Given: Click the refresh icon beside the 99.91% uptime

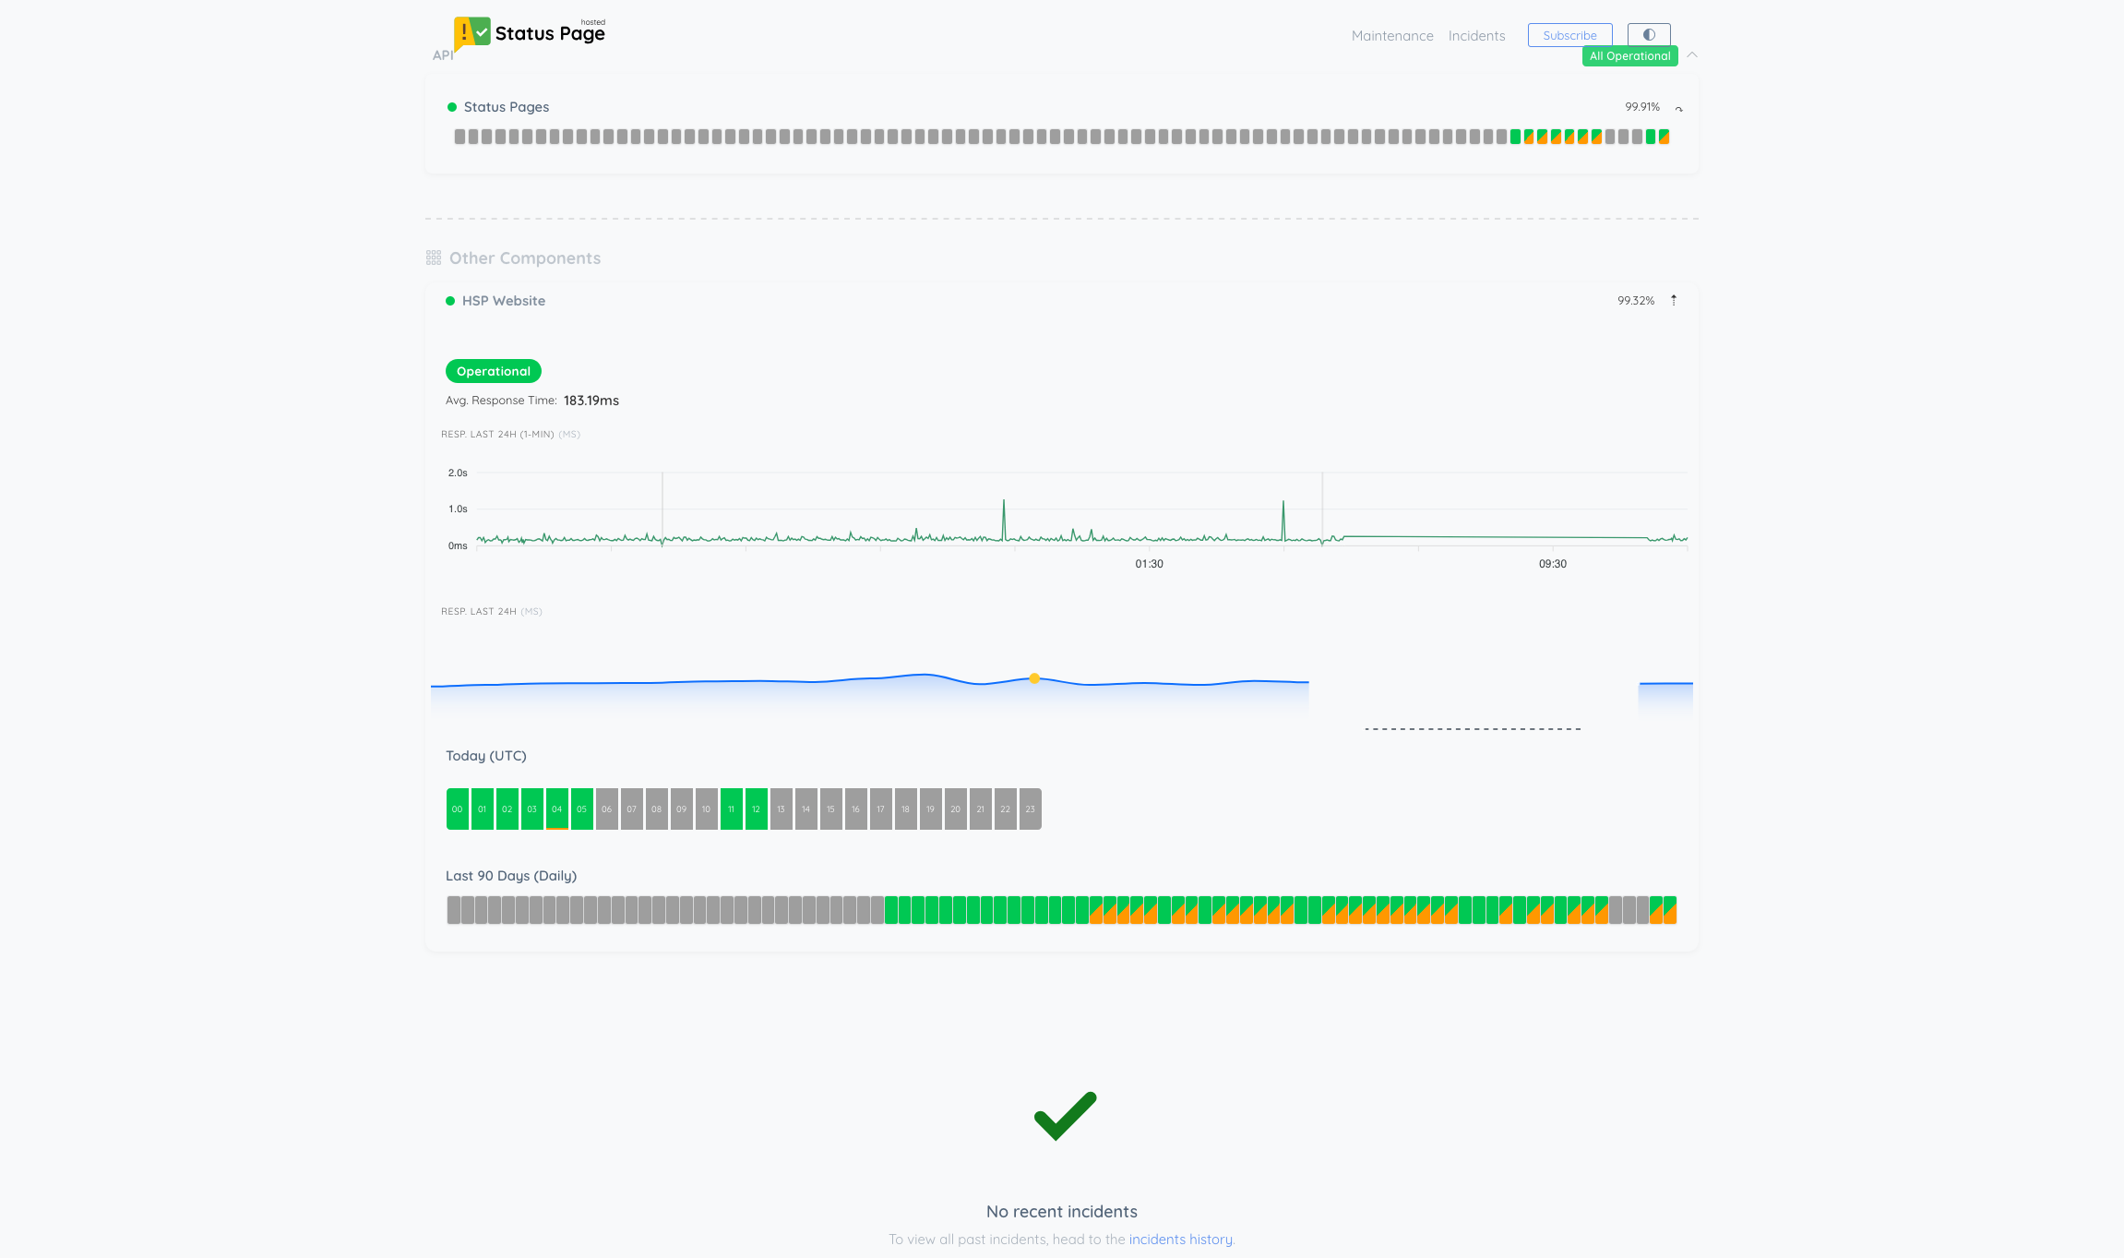Looking at the screenshot, I should (1679, 108).
